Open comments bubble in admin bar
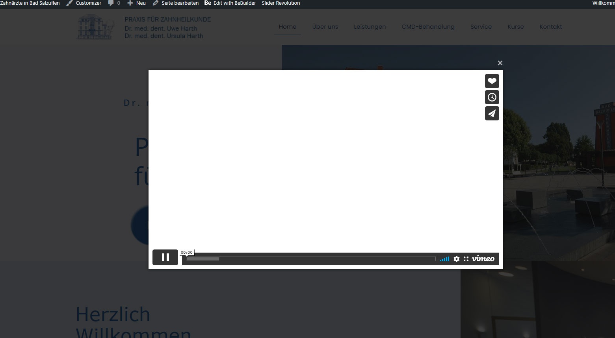 coord(114,3)
